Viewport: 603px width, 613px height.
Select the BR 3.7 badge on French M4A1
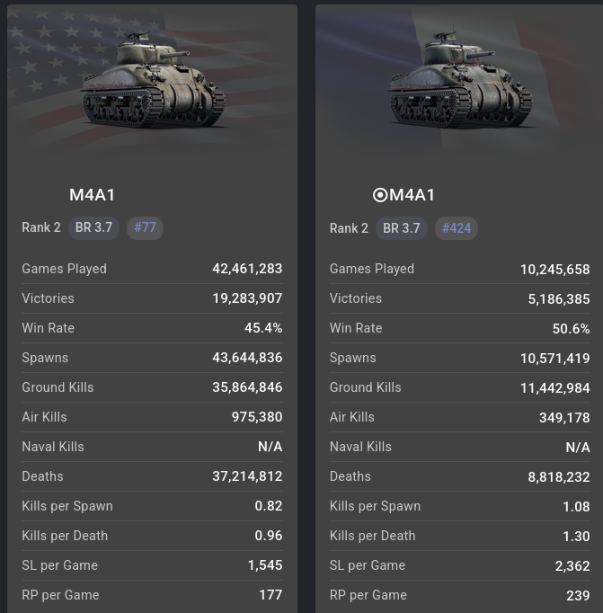(402, 228)
